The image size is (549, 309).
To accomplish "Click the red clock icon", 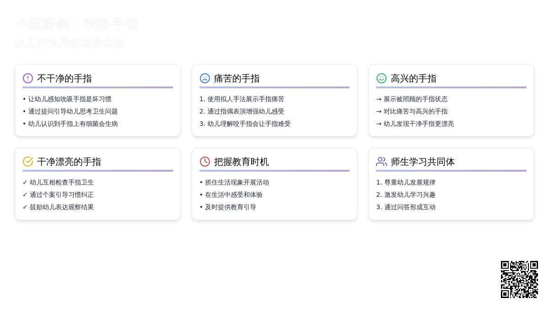I will (x=205, y=162).
